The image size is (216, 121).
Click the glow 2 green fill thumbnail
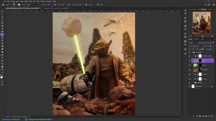pyautogui.click(x=195, y=61)
